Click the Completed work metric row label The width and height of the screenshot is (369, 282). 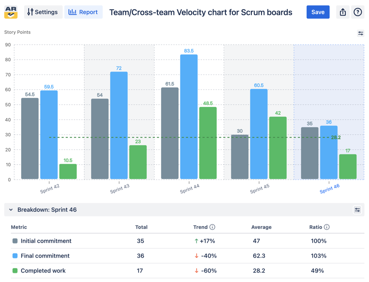pyautogui.click(x=44, y=270)
